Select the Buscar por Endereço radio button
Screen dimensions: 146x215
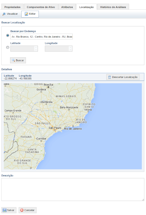pyautogui.click(x=8, y=36)
